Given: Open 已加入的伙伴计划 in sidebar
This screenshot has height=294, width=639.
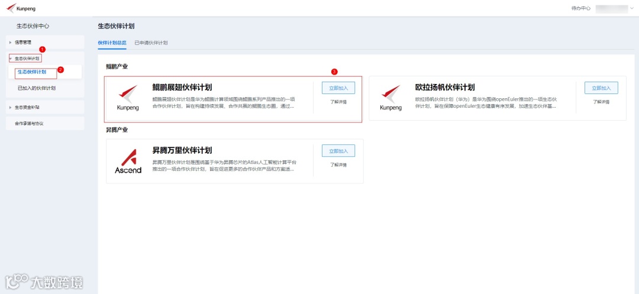Looking at the screenshot, I should point(37,88).
